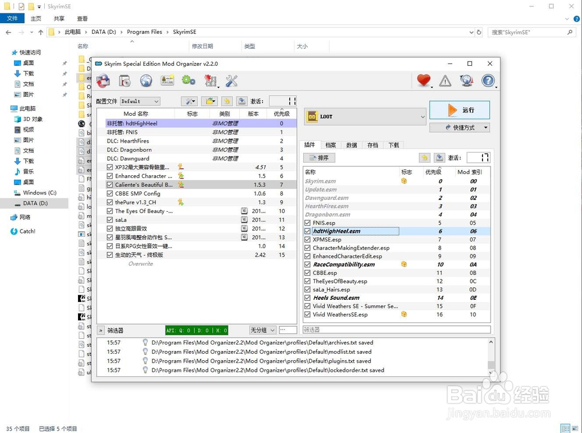This screenshot has height=433, width=582.
Task: Select Overwrite entry in mod list
Action: pyautogui.click(x=141, y=264)
